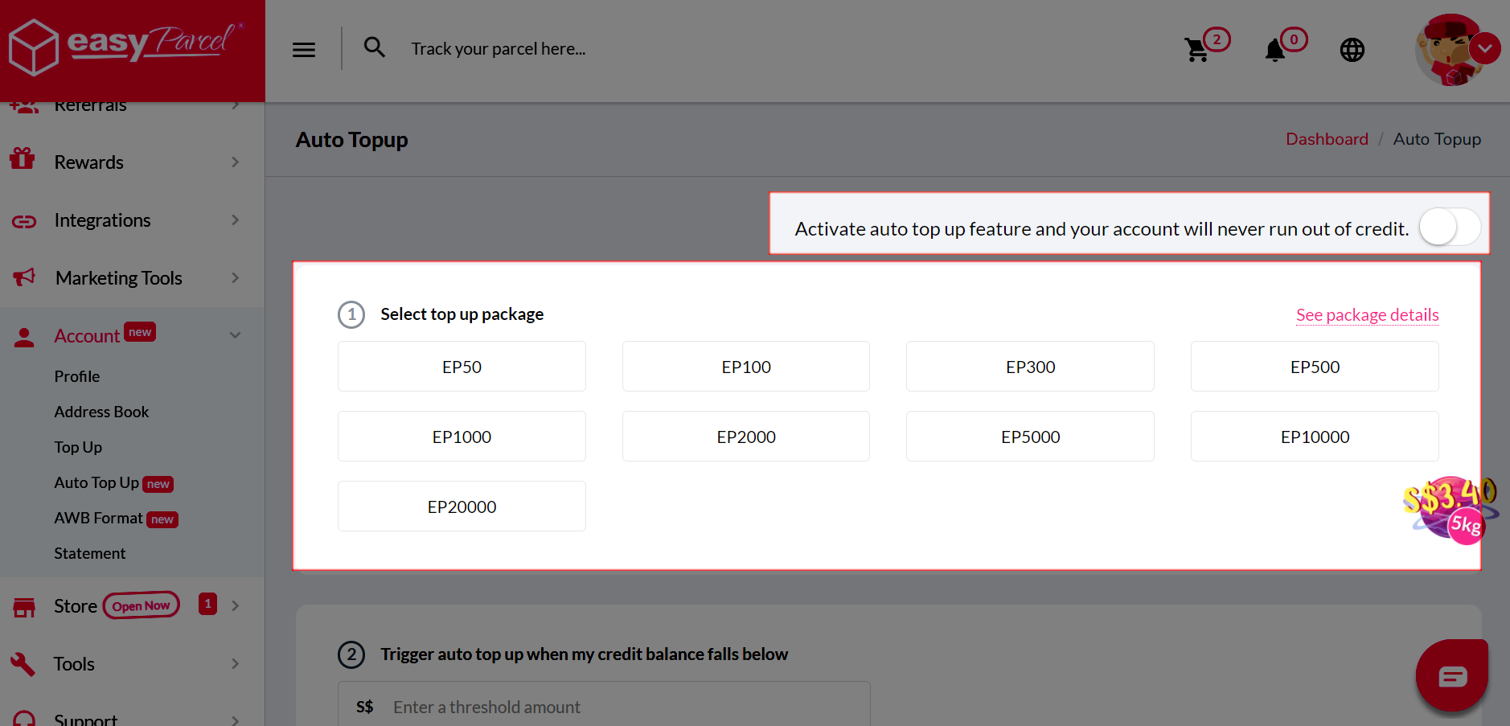Collapse the Account sidebar section
1510x726 pixels.
[235, 334]
